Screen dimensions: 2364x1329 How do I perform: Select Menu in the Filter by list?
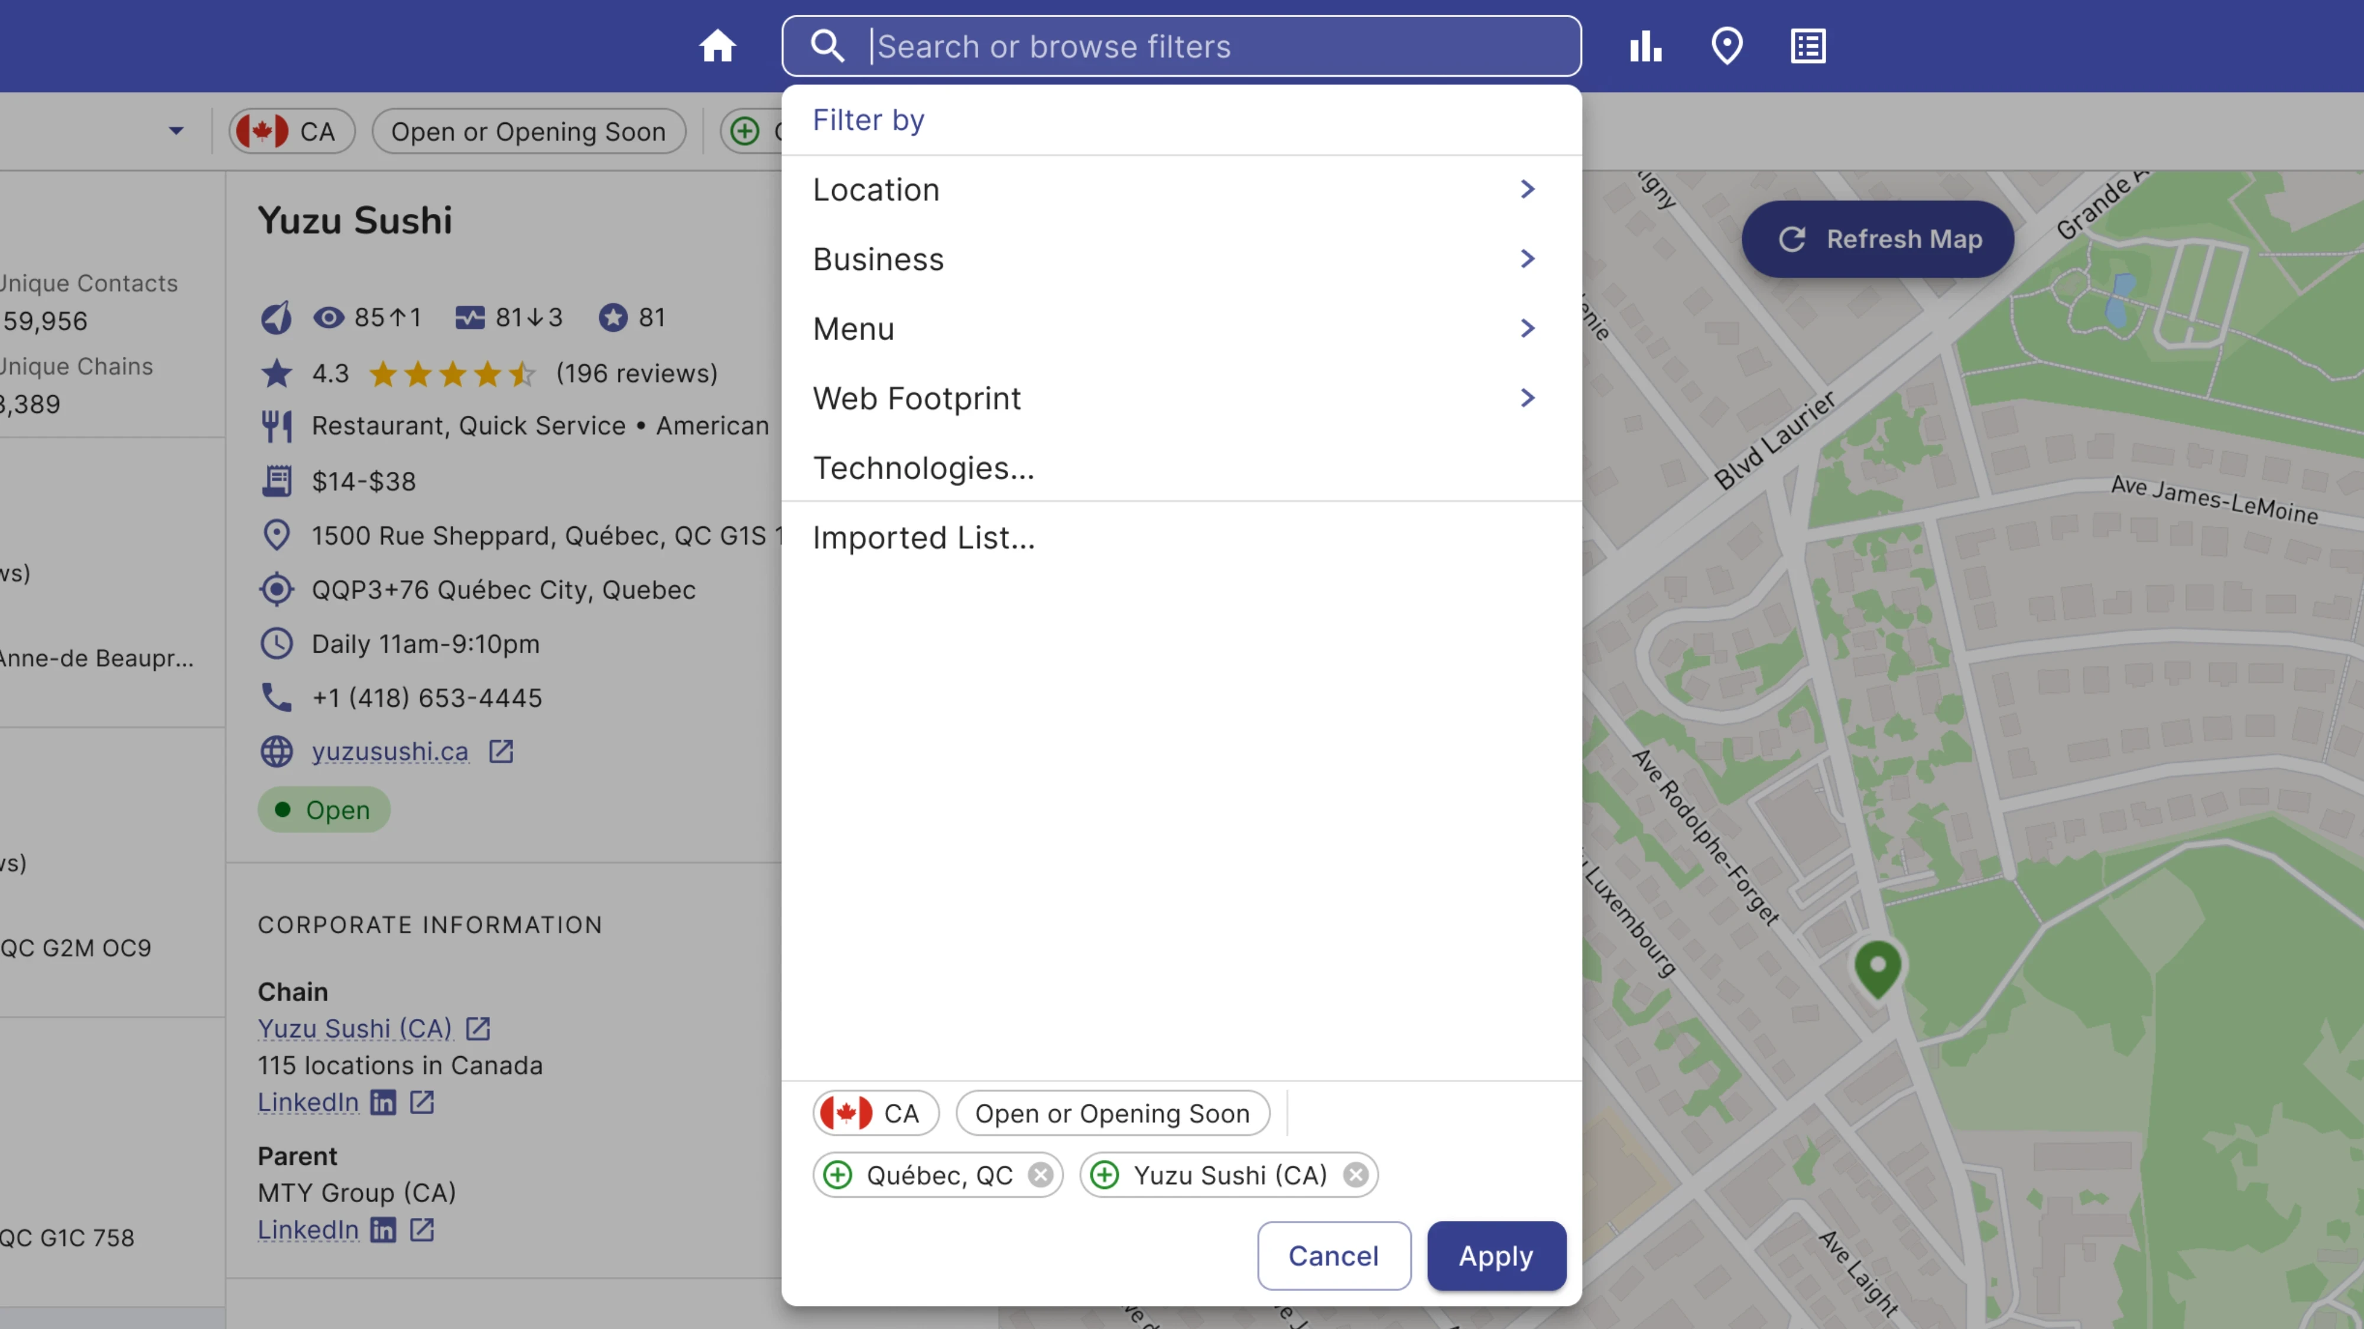(x=1181, y=328)
